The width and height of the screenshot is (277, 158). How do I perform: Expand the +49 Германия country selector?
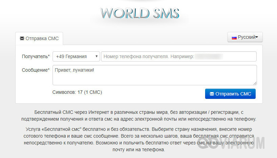[76, 56]
